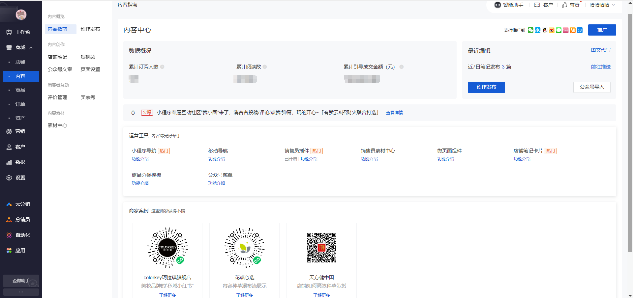Open 页面设置 in the content menu
Image resolution: width=633 pixels, height=298 pixels.
(90, 69)
